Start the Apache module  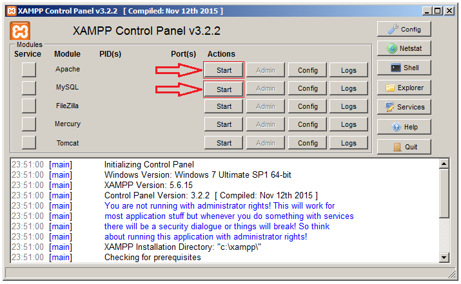(x=224, y=70)
